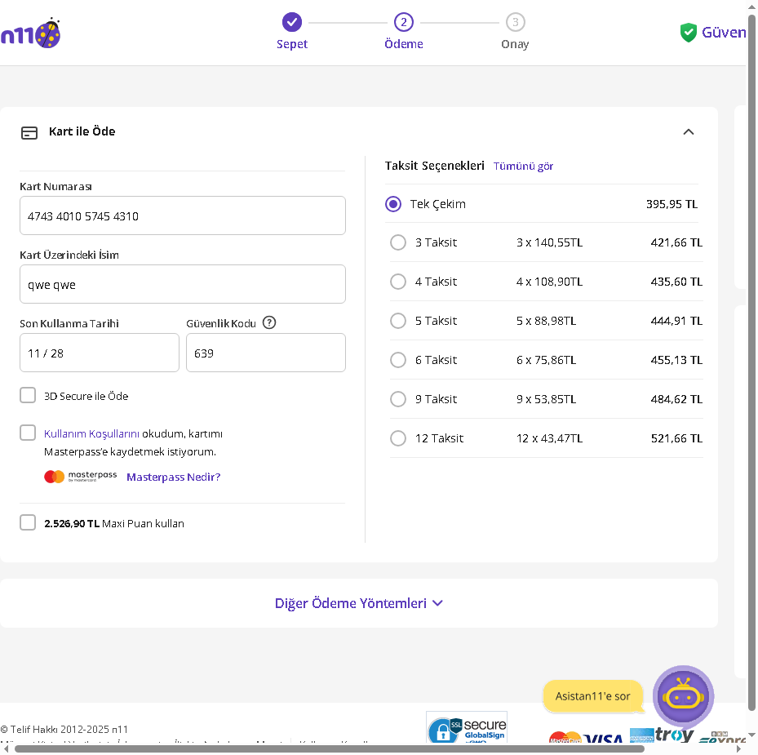Click the n11 ladybug logo
Screen dimensions: 758x755
point(31,33)
